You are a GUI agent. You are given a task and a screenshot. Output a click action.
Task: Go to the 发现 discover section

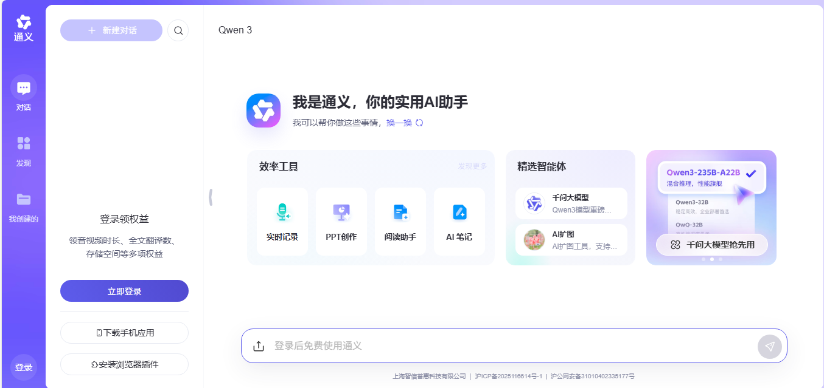click(x=24, y=151)
